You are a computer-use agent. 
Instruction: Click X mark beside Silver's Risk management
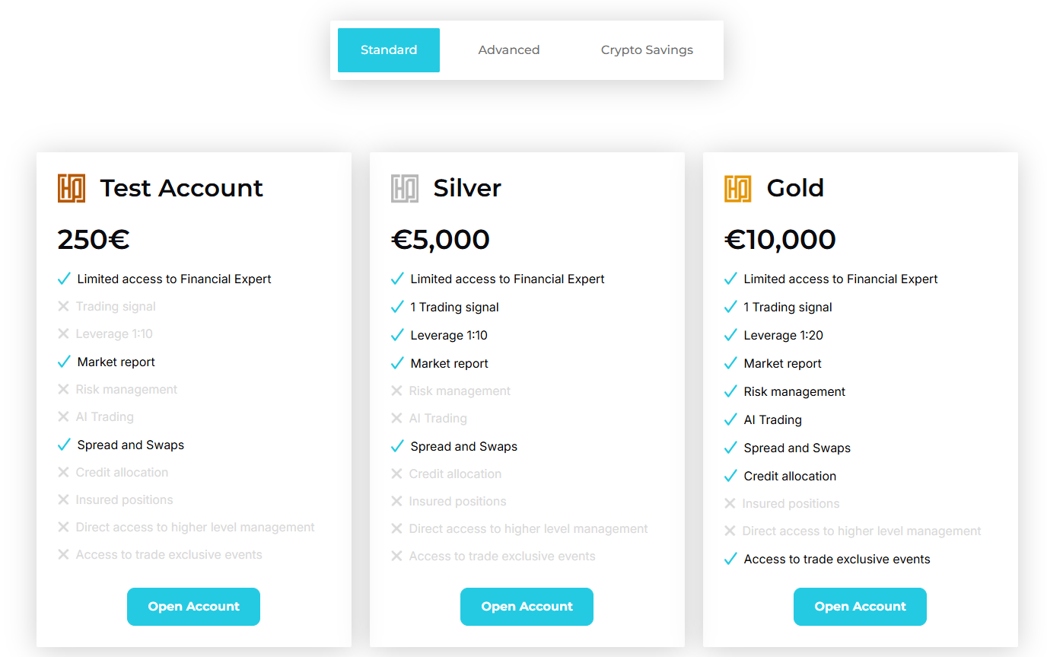396,391
